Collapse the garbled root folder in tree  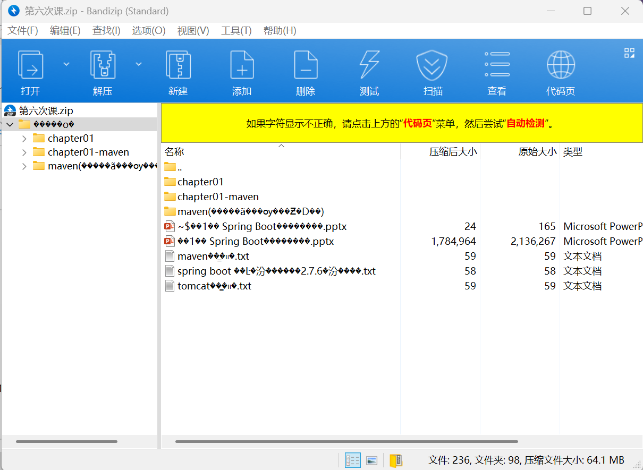pos(10,124)
